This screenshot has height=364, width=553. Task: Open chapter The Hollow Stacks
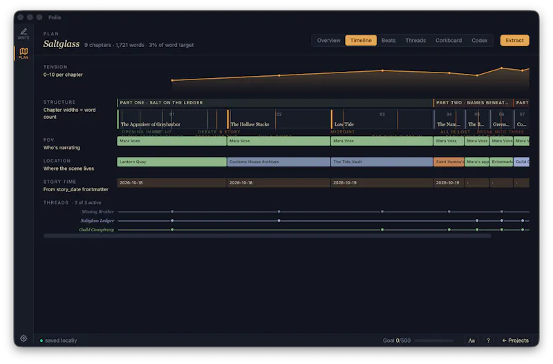click(279, 119)
